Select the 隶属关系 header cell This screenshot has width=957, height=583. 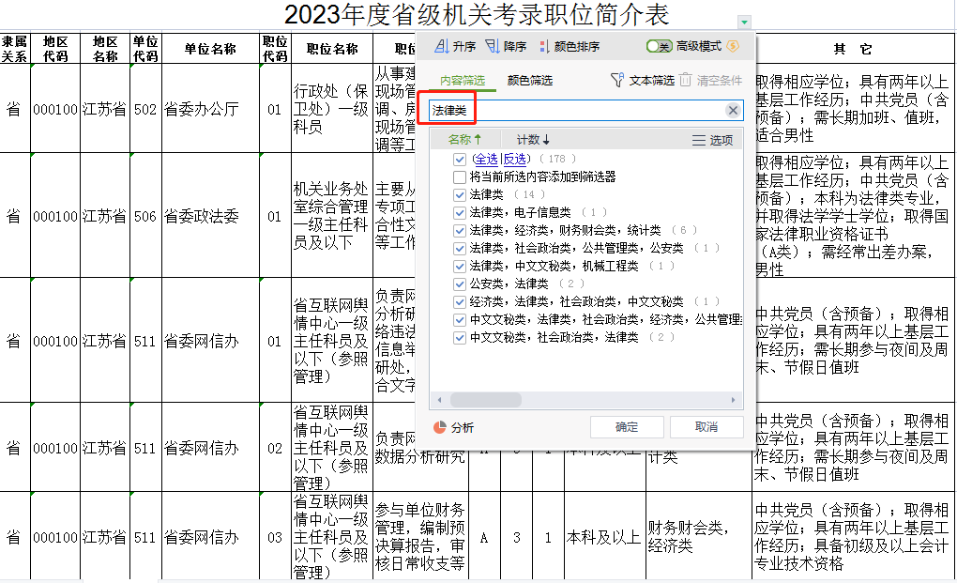point(15,48)
